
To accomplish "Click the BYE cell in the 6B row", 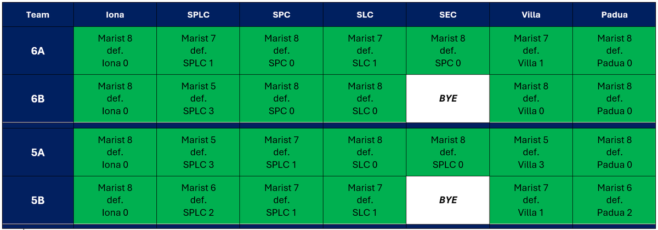I will (x=447, y=99).
